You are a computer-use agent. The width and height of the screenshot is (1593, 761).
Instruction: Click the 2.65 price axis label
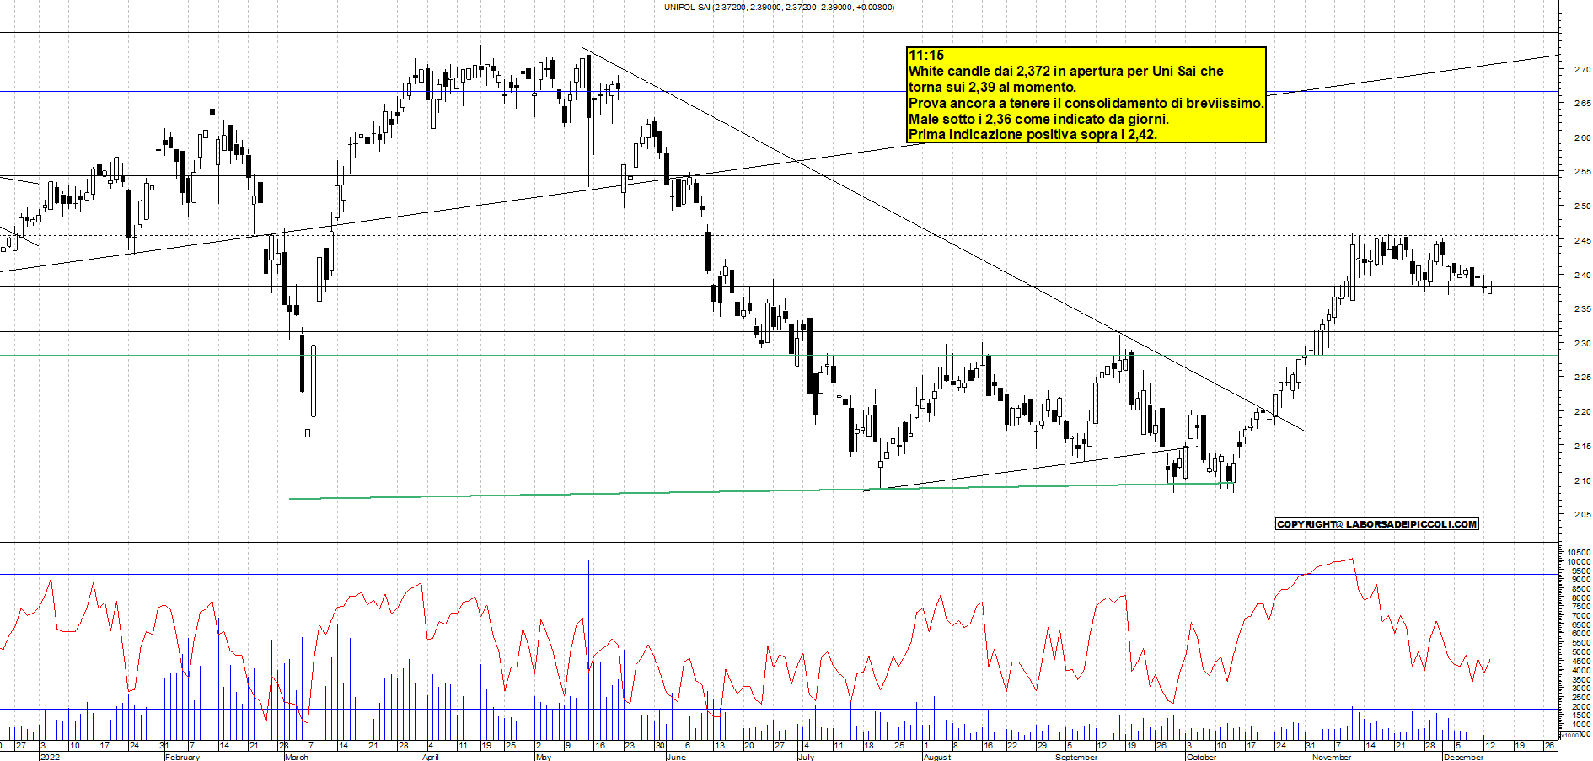1582,104
